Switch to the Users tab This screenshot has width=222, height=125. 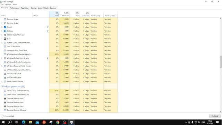click(x=40, y=8)
